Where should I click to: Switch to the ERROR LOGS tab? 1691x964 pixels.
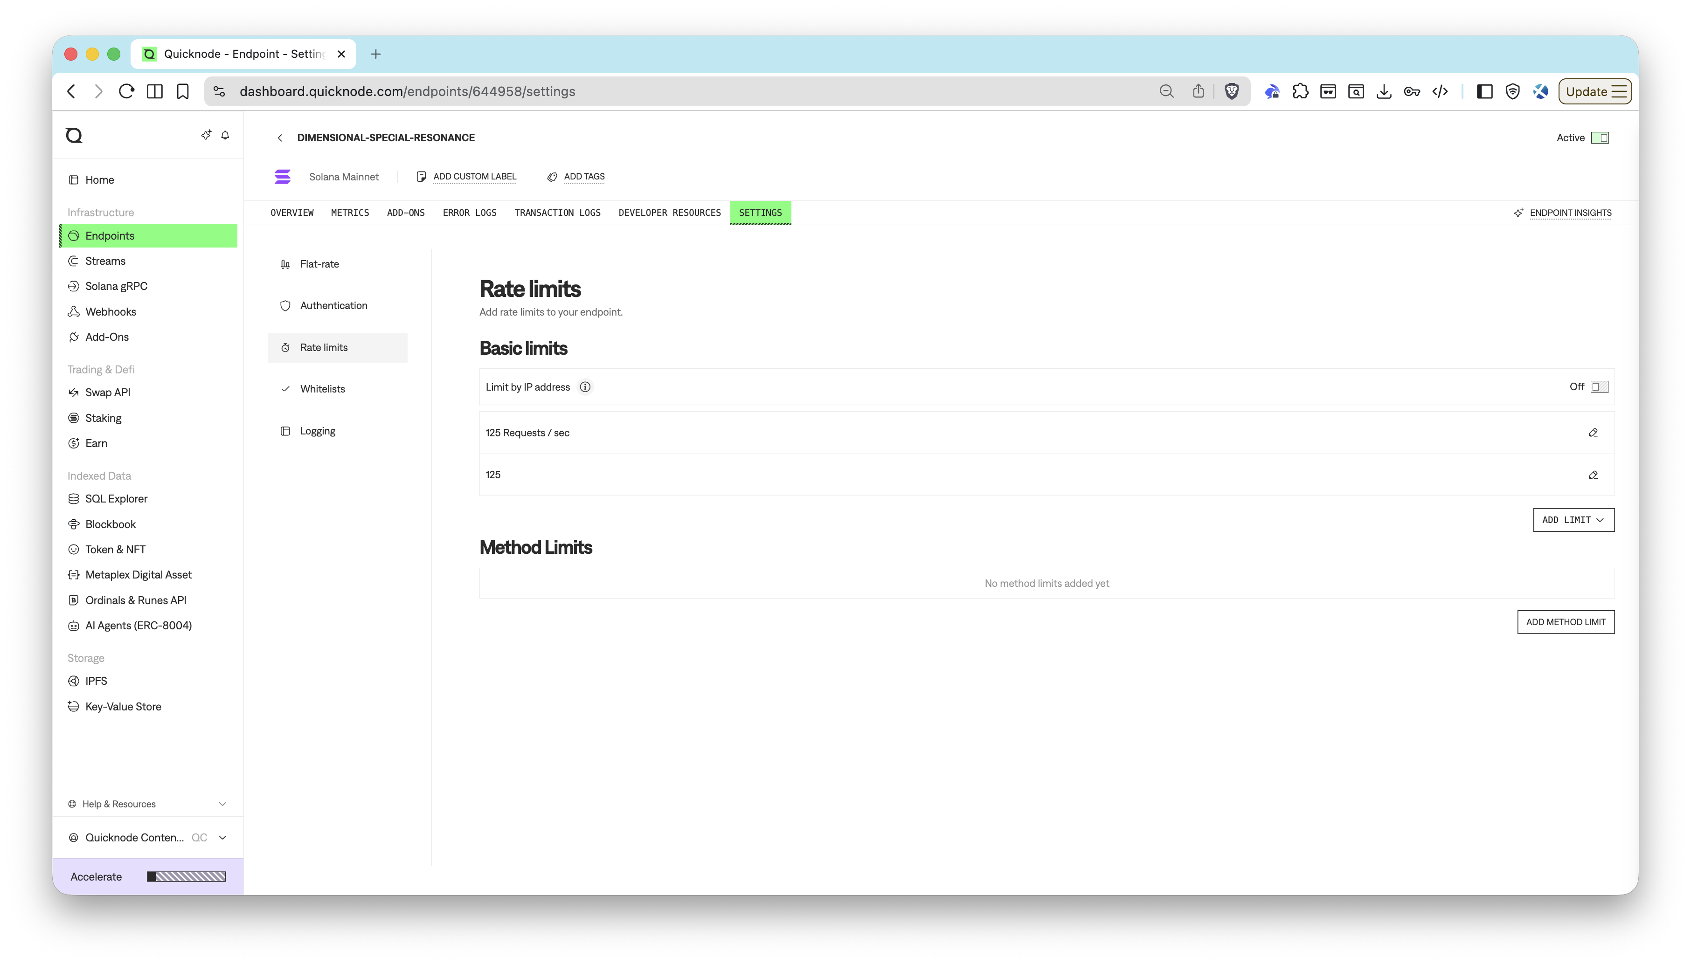(x=469, y=213)
